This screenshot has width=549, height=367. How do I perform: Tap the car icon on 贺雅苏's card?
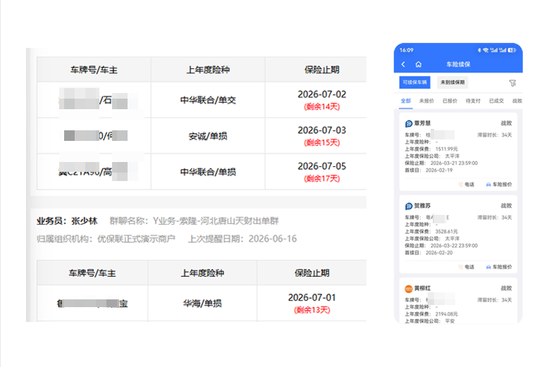[488, 267]
